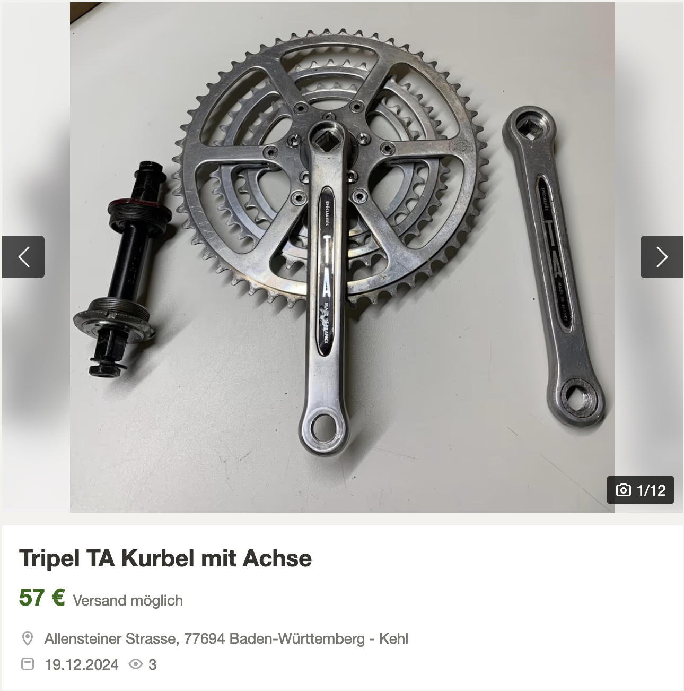Open the 1/12 photo counter badge
Screen dimensions: 684x691
(641, 490)
